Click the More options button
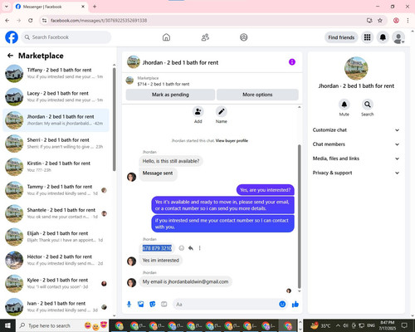 [257, 95]
